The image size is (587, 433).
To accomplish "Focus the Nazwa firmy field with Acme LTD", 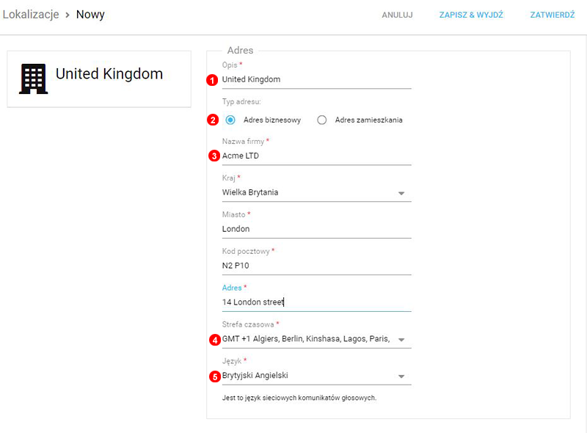I will [x=316, y=156].
